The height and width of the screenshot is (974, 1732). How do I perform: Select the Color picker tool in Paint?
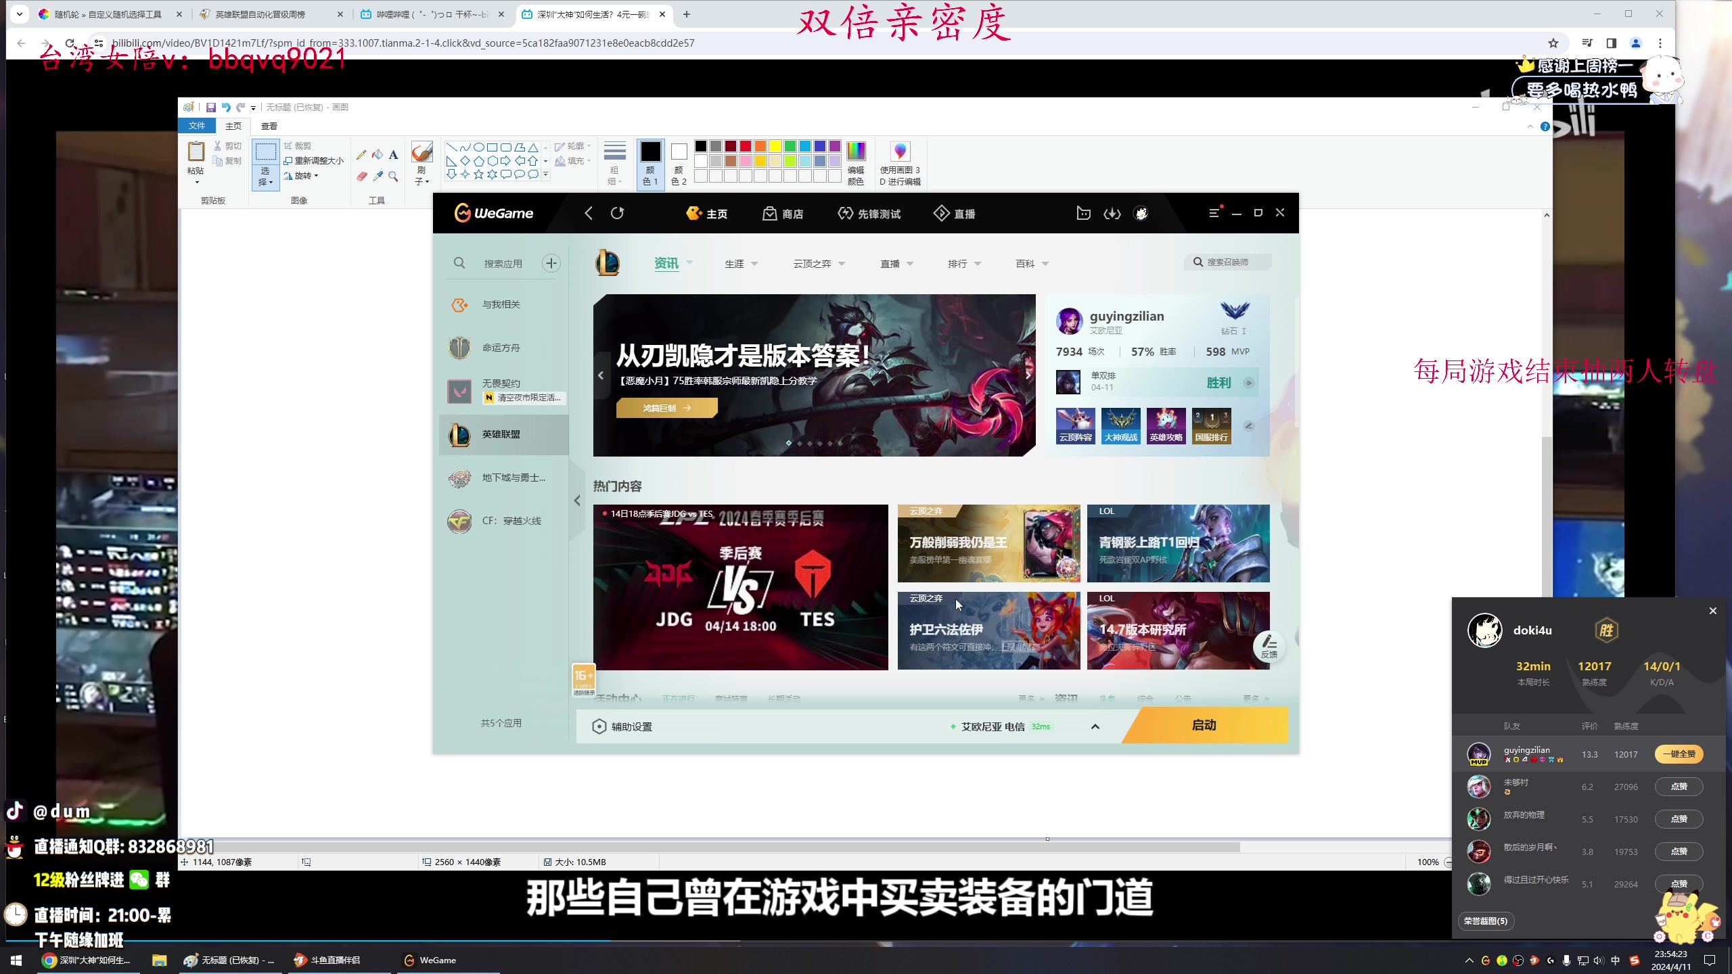(x=378, y=177)
